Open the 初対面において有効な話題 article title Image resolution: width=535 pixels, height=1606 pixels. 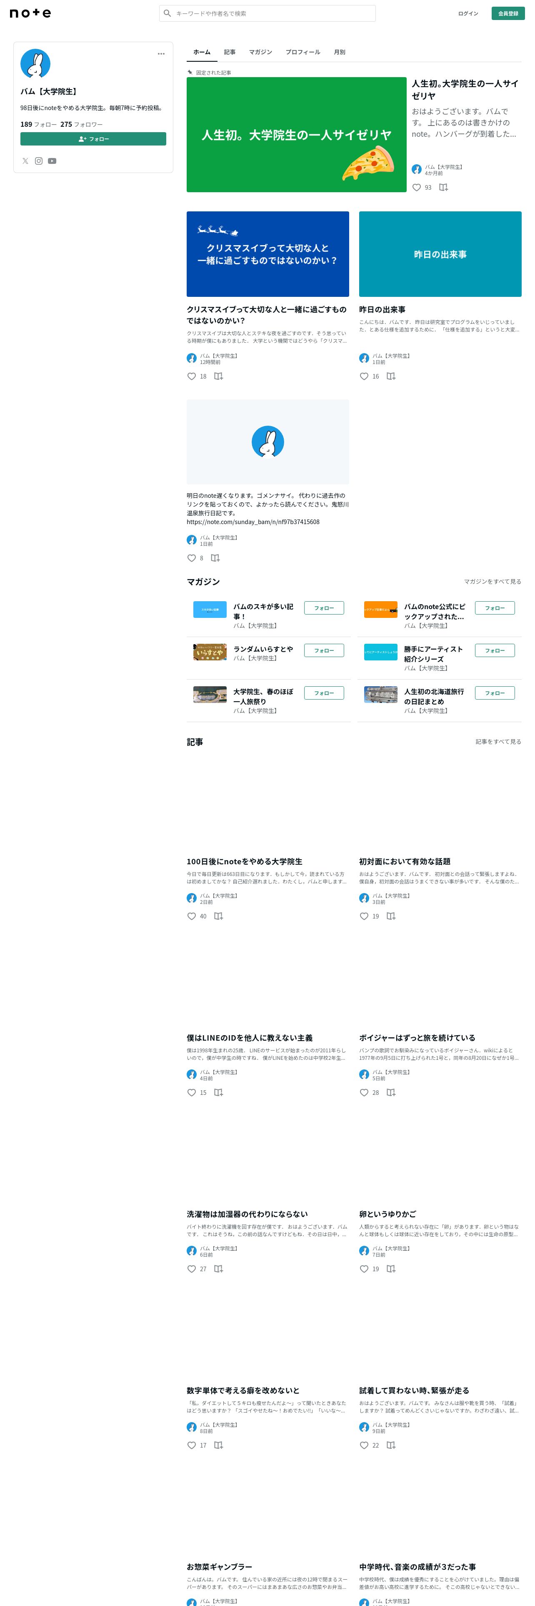(x=405, y=861)
